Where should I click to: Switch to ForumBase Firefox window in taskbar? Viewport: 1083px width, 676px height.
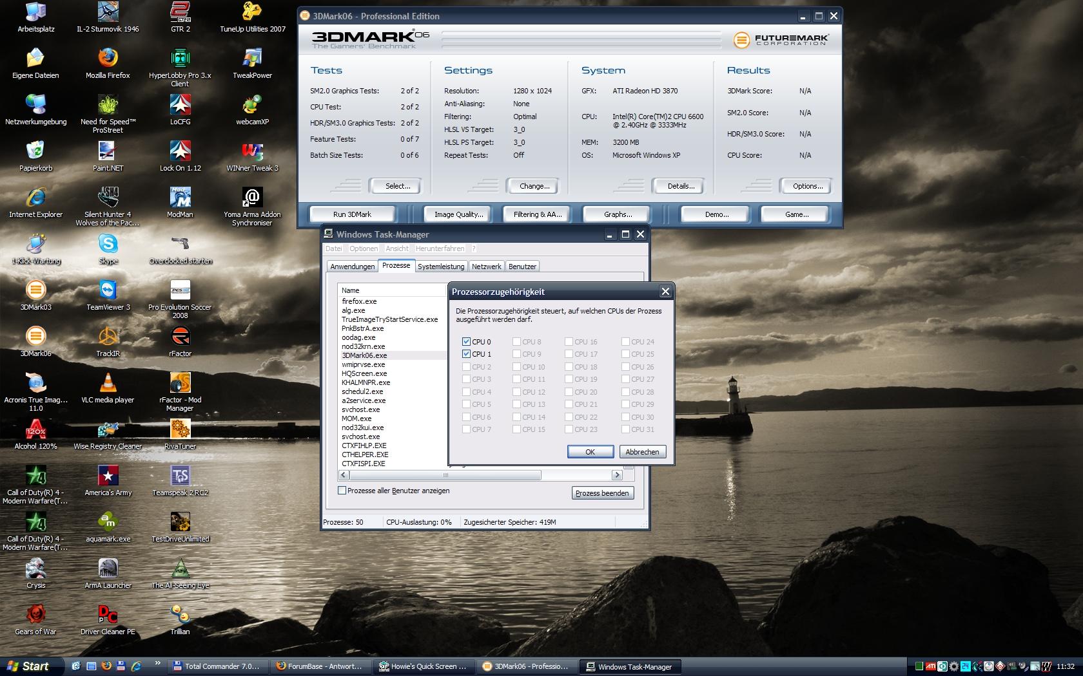coord(321,666)
